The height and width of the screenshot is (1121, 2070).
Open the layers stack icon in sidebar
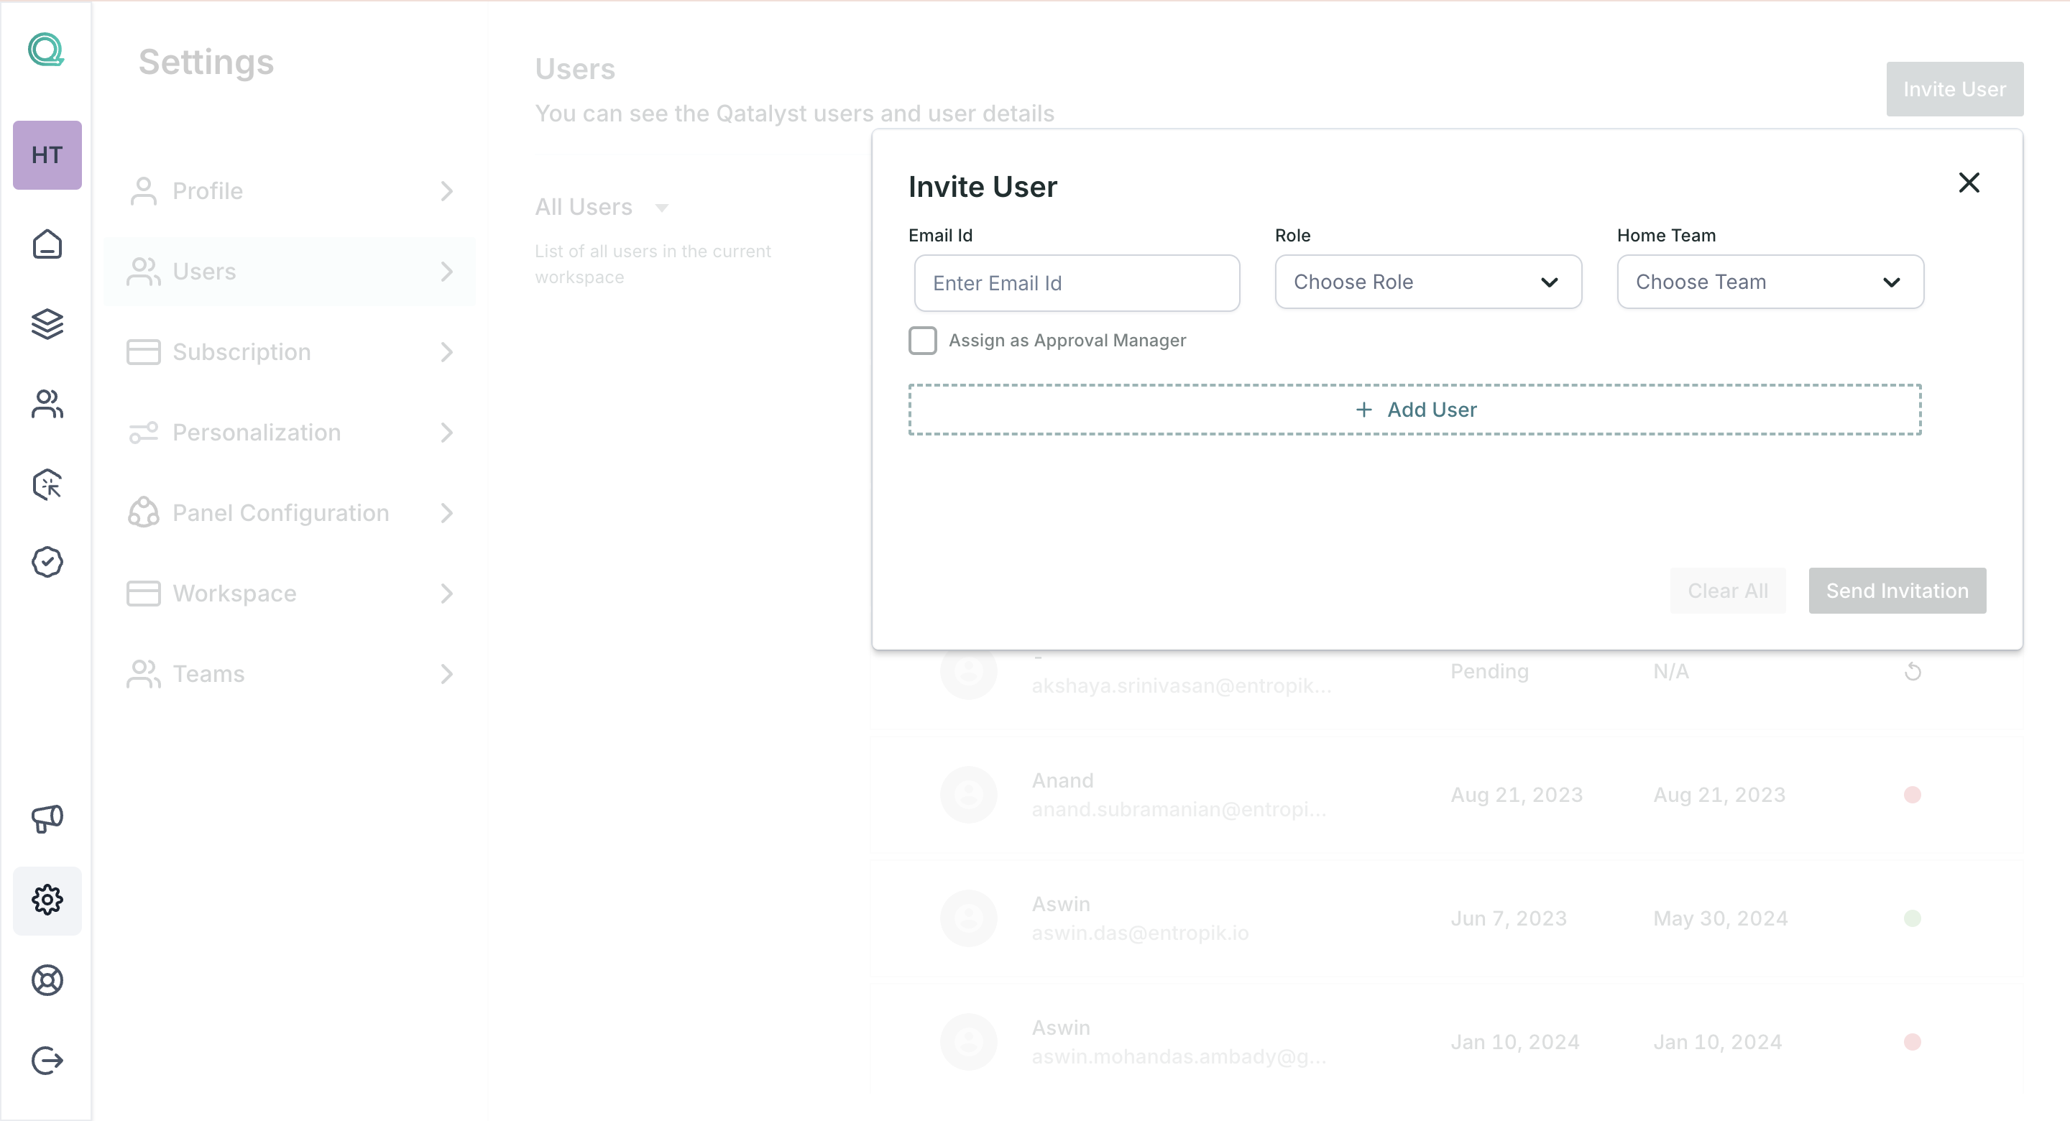coord(47,324)
